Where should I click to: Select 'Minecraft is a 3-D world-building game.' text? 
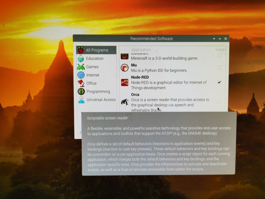[164, 58]
